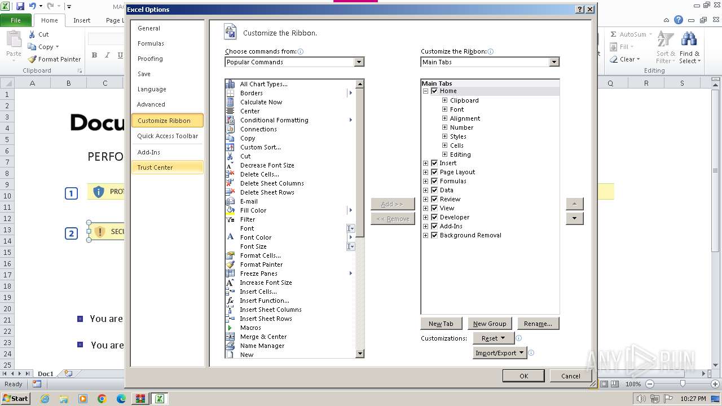Select the Name Manager icon
722x406 pixels.
click(x=230, y=346)
